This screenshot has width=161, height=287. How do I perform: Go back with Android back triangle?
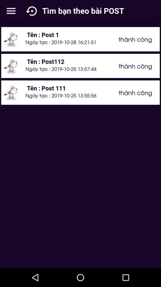(35, 278)
